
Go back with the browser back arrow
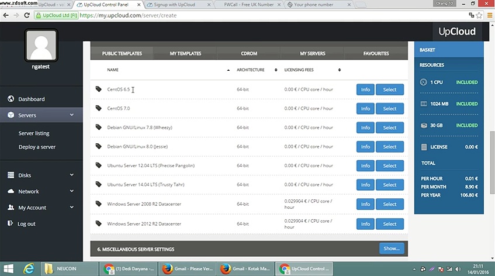pos(6,15)
